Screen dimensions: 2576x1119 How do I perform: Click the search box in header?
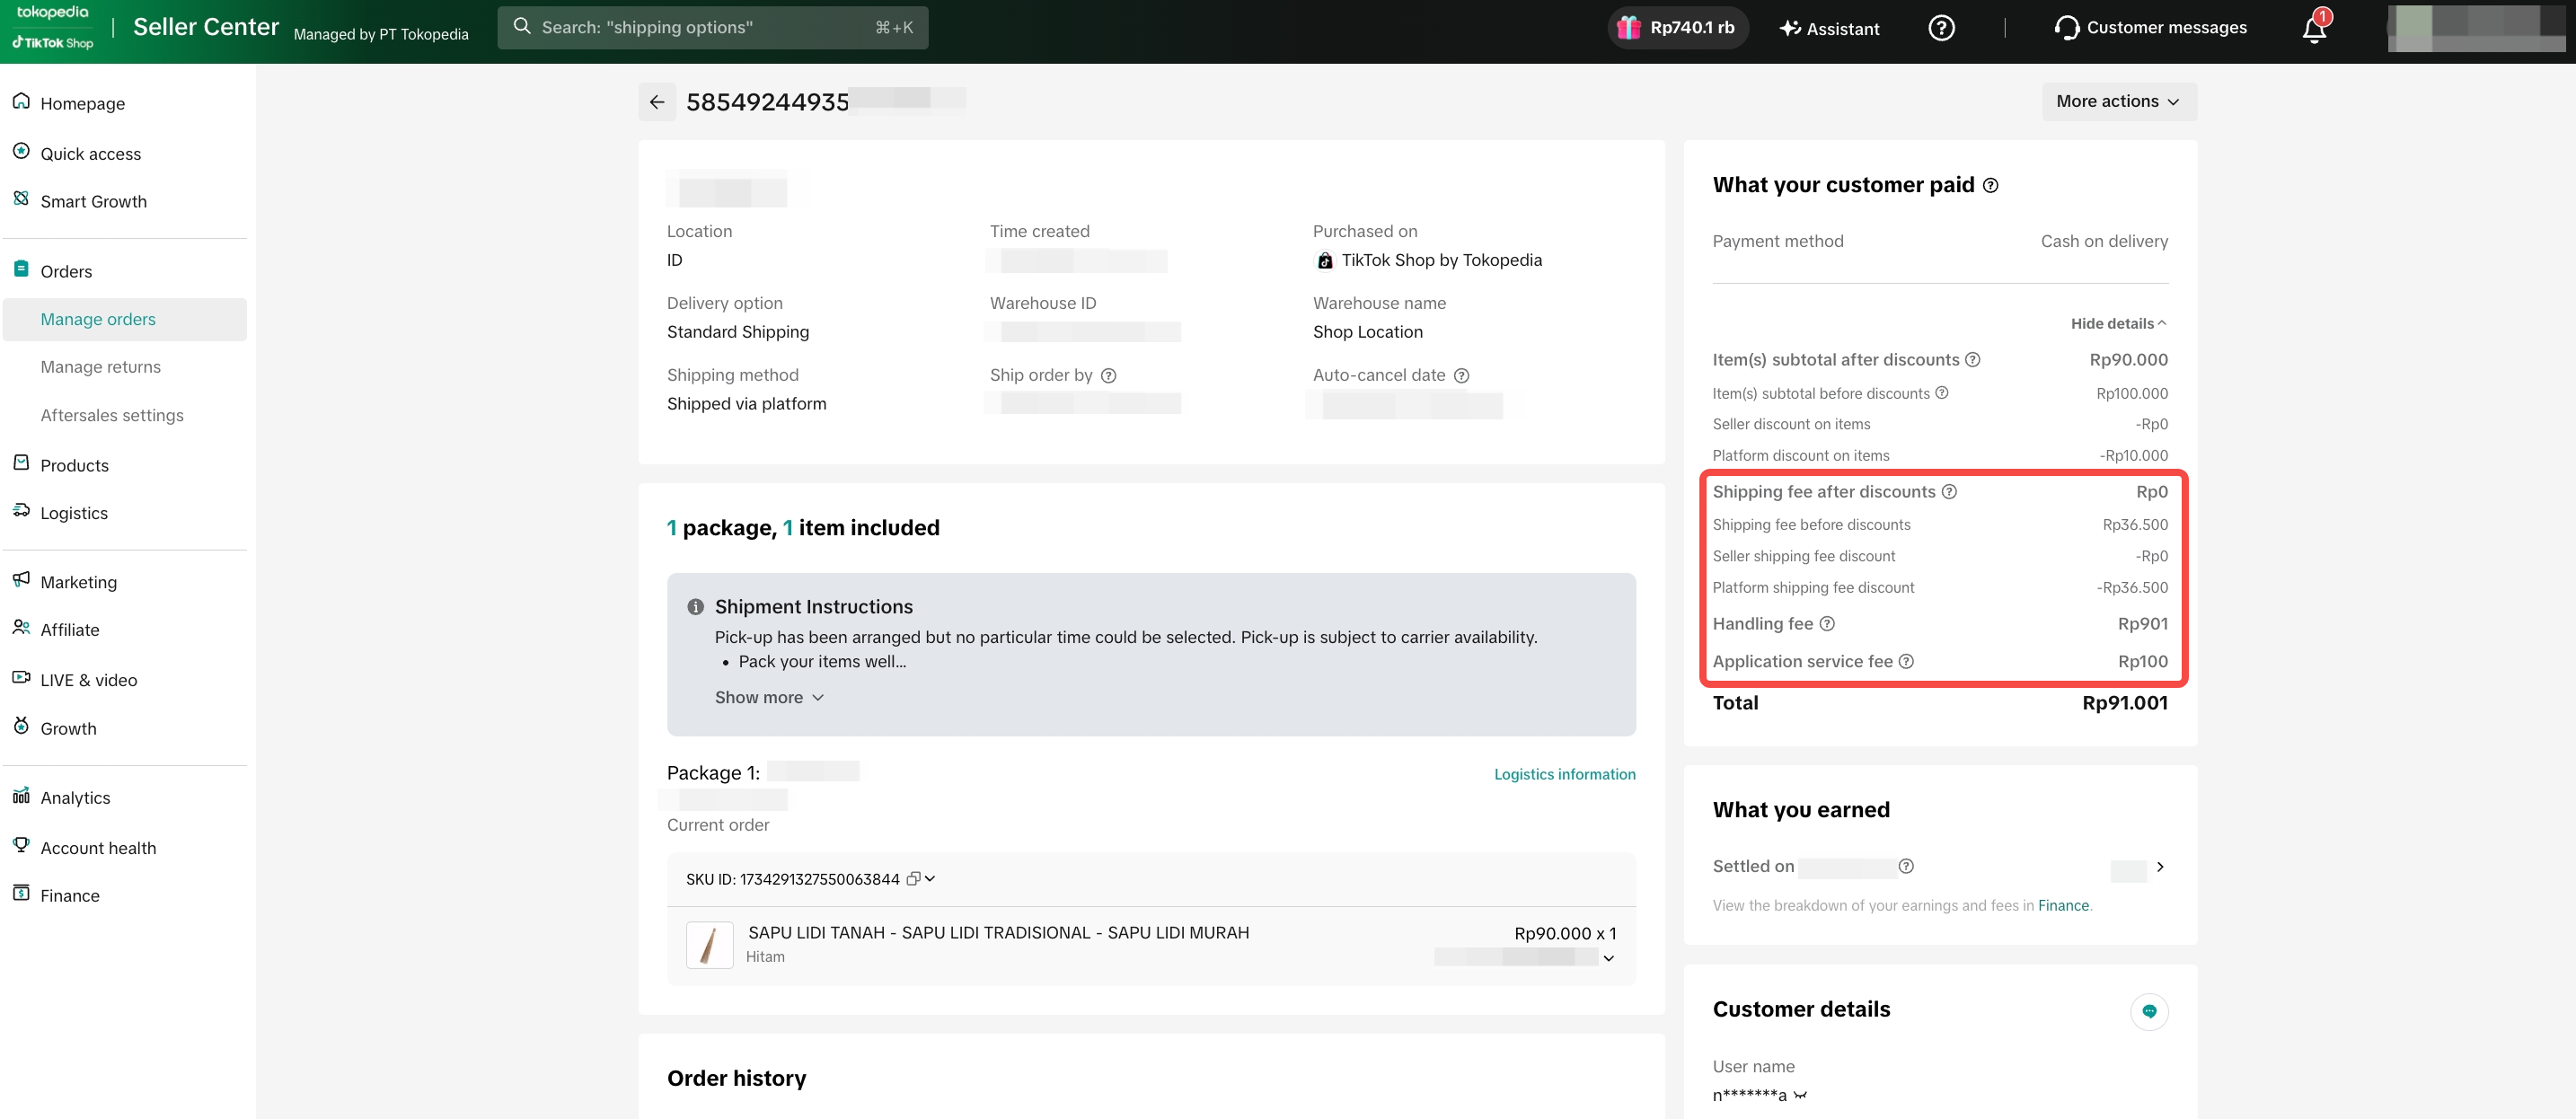712,28
